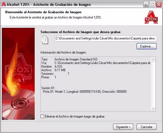Screen dimensions: 163x133
Task: Close the Asistente de Grabación window
Action: tap(159, 4)
